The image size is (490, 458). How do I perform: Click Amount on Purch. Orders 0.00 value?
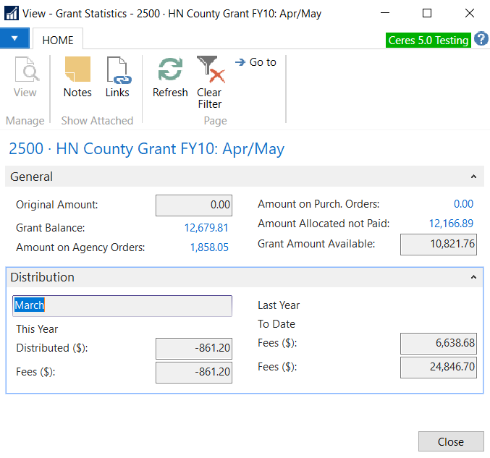click(x=463, y=204)
